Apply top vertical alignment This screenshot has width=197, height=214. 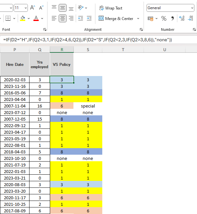pos(54,8)
